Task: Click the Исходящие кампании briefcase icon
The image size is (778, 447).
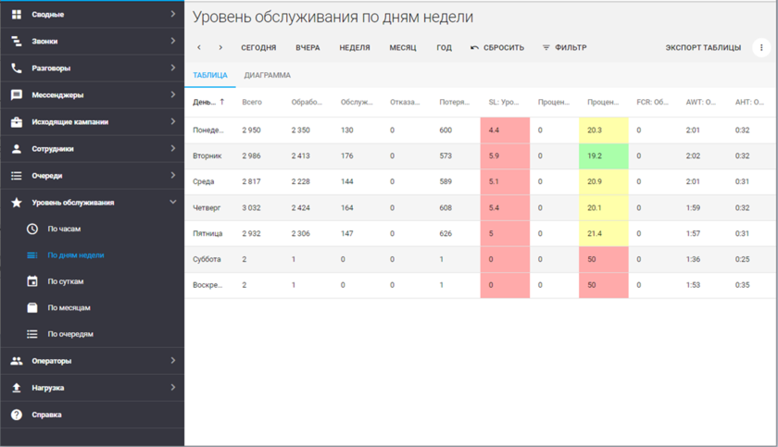Action: click(17, 122)
